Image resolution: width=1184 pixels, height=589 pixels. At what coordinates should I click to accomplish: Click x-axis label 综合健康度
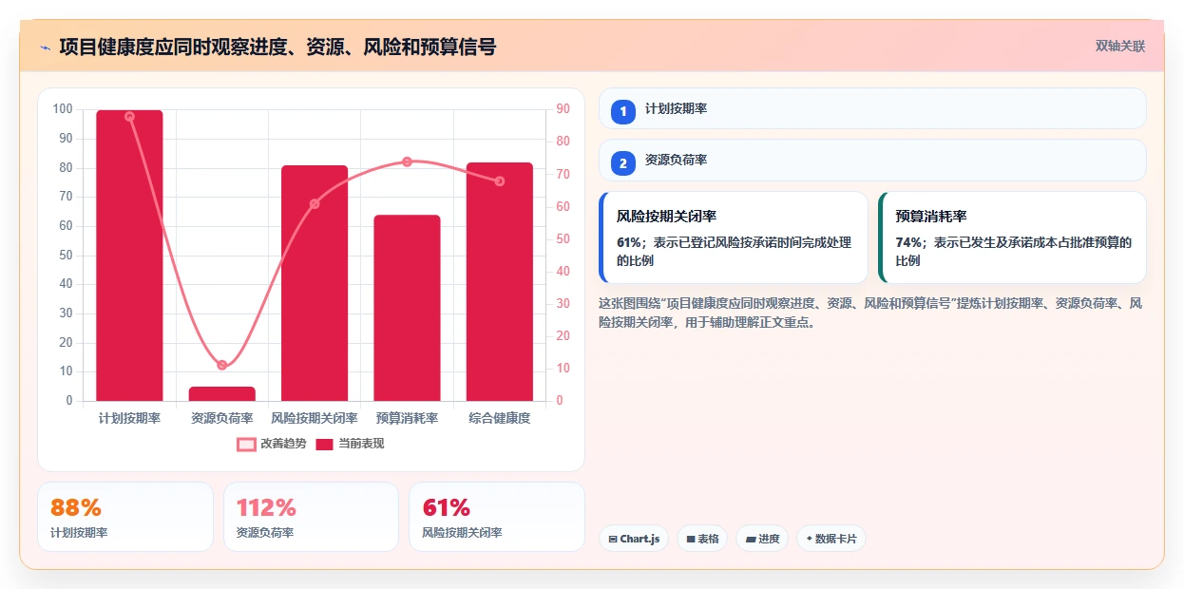point(500,418)
